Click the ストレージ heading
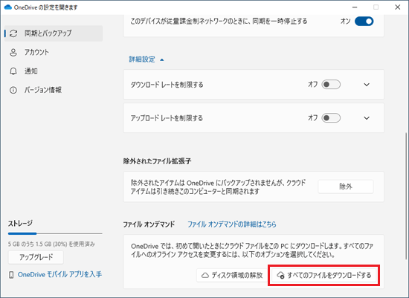This screenshot has width=409, height=298. [x=20, y=223]
